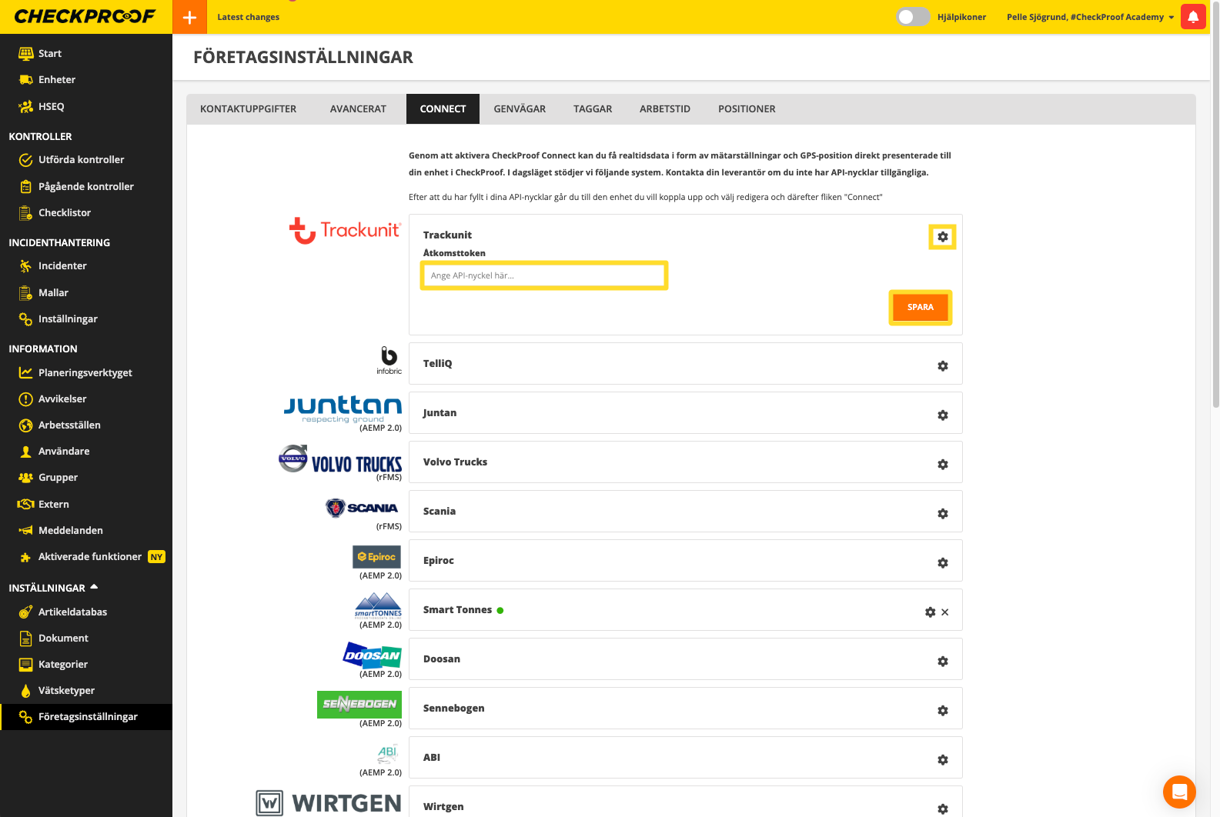This screenshot has height=817, width=1220.
Task: Click the page vertical scrollbar
Action: [1215, 208]
